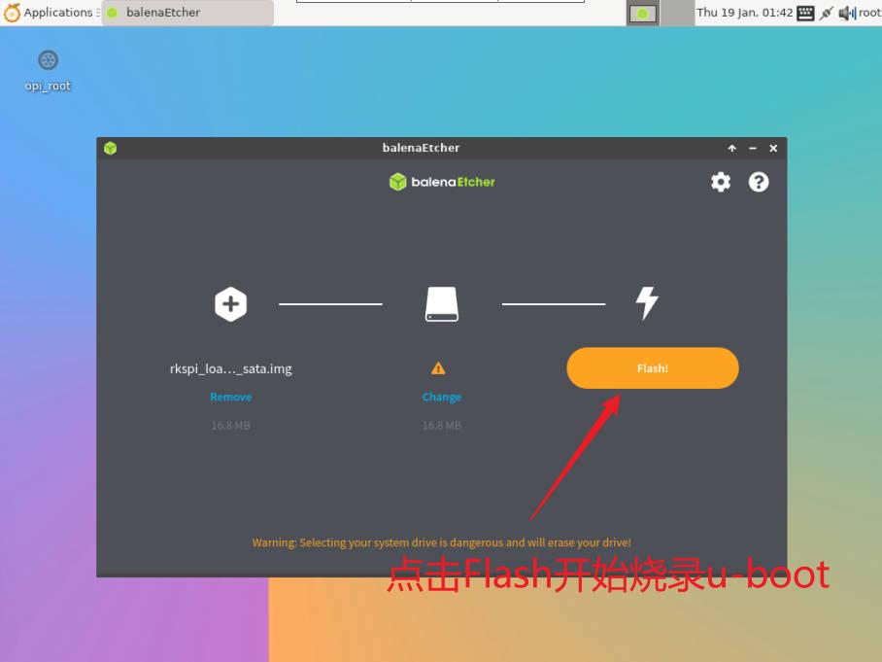Click the keyboard tray icon
The width and height of the screenshot is (882, 662).
(x=805, y=13)
